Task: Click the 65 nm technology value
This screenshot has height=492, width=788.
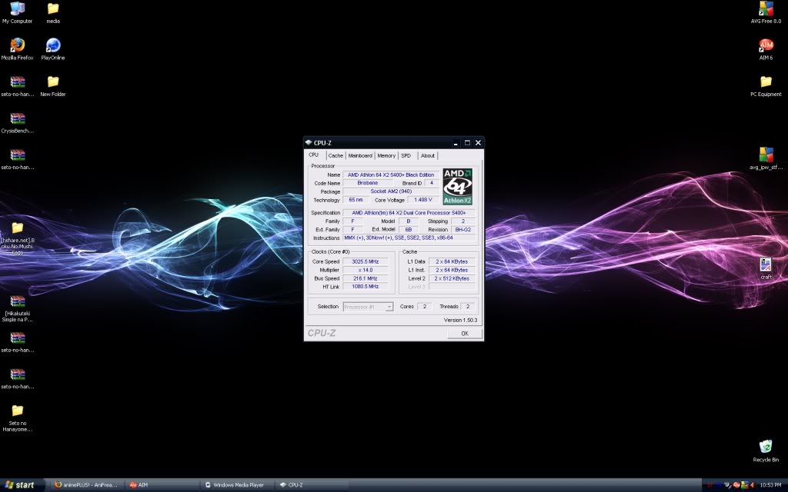Action: (356, 200)
